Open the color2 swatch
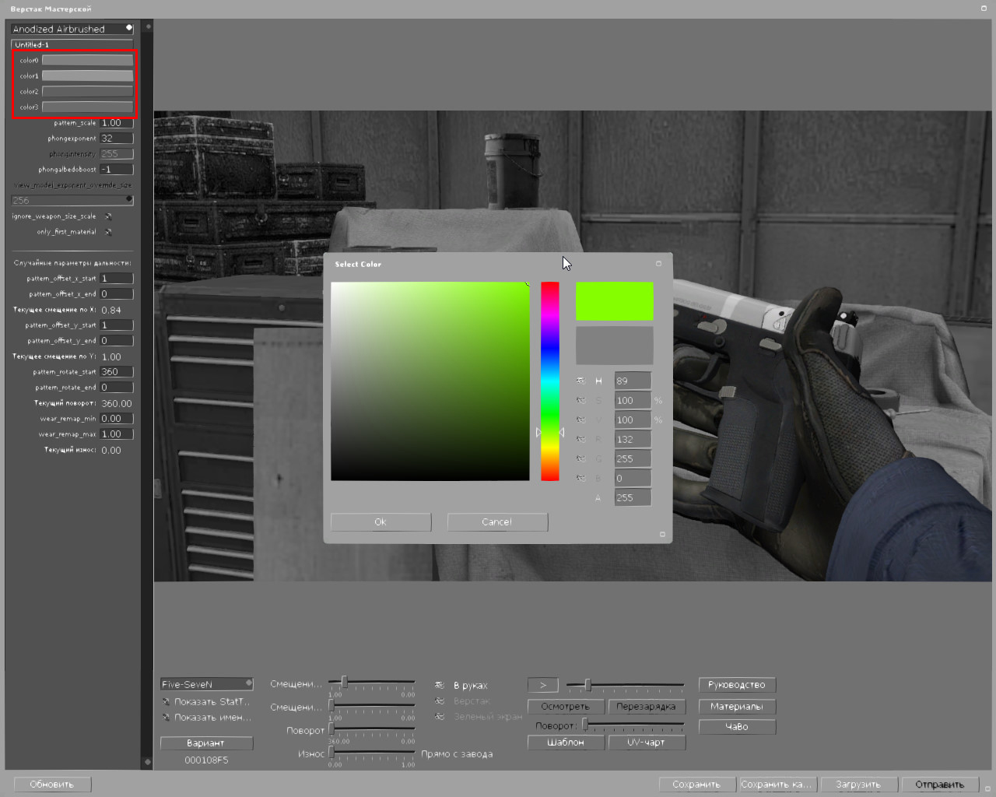This screenshot has height=797, width=996. [x=87, y=91]
